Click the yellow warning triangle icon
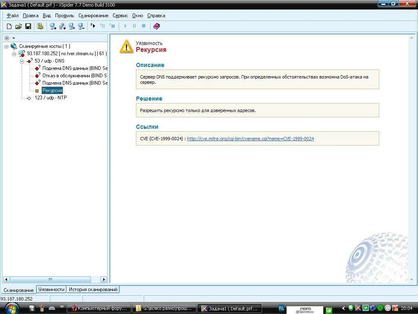418x314 pixels. click(127, 47)
